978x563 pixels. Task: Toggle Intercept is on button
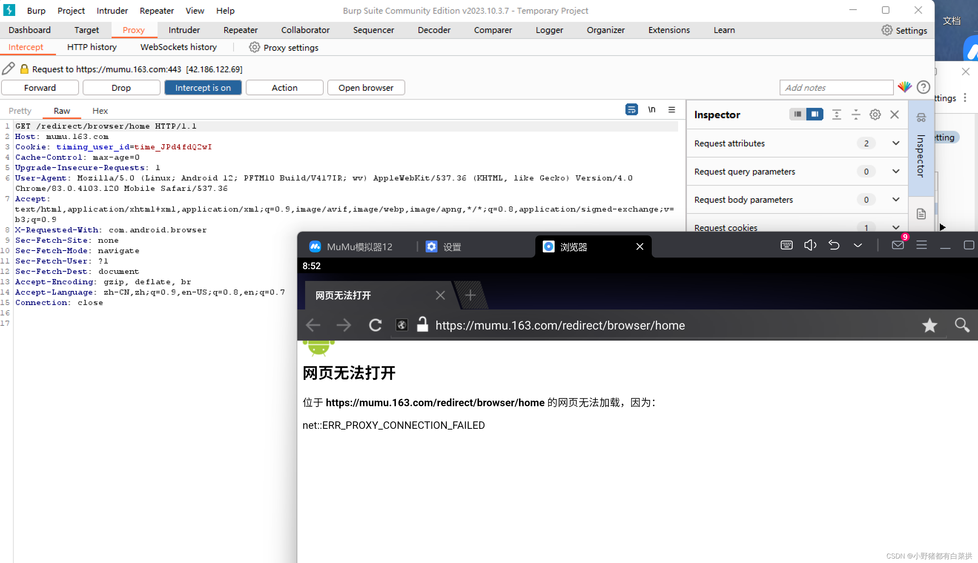(203, 88)
